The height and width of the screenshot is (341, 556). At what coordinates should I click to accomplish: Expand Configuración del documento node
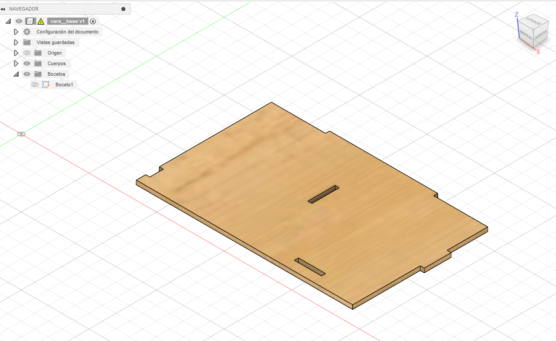pyautogui.click(x=16, y=32)
